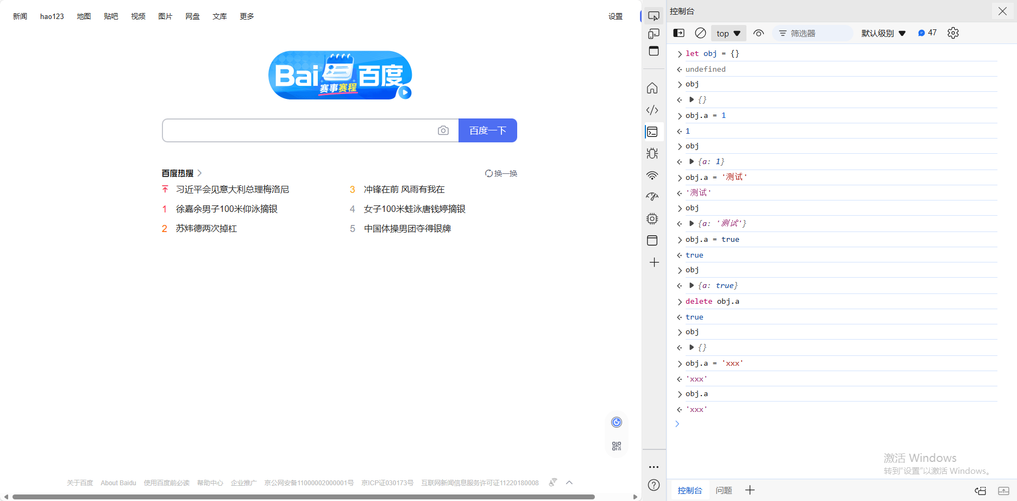Expand the {} result after delete obj.a

tap(692, 347)
